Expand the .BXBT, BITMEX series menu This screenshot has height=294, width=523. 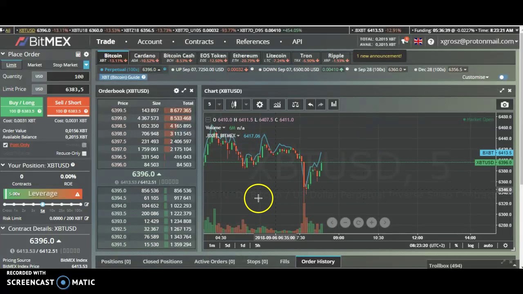[x=238, y=136]
